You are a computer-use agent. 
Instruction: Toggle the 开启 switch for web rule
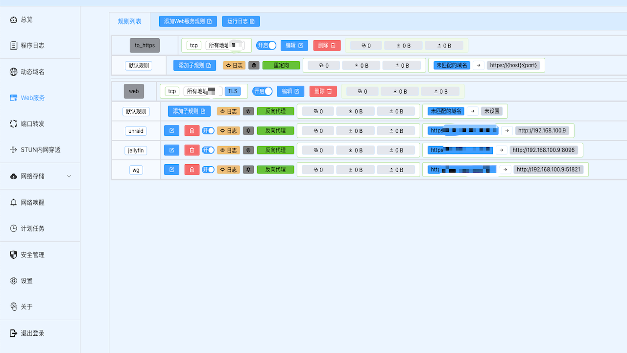coord(263,91)
